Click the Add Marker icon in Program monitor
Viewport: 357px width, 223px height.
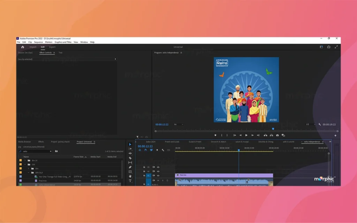point(215,135)
